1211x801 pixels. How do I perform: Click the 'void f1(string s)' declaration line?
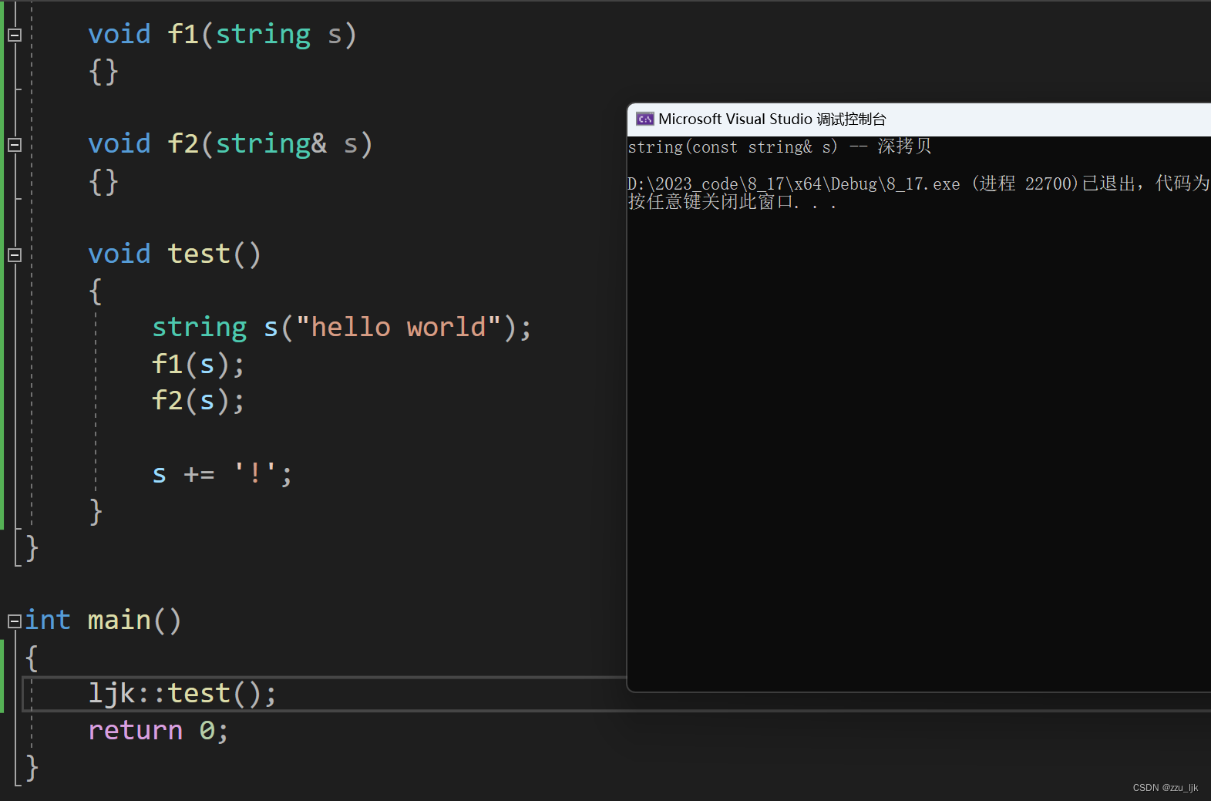tap(223, 35)
